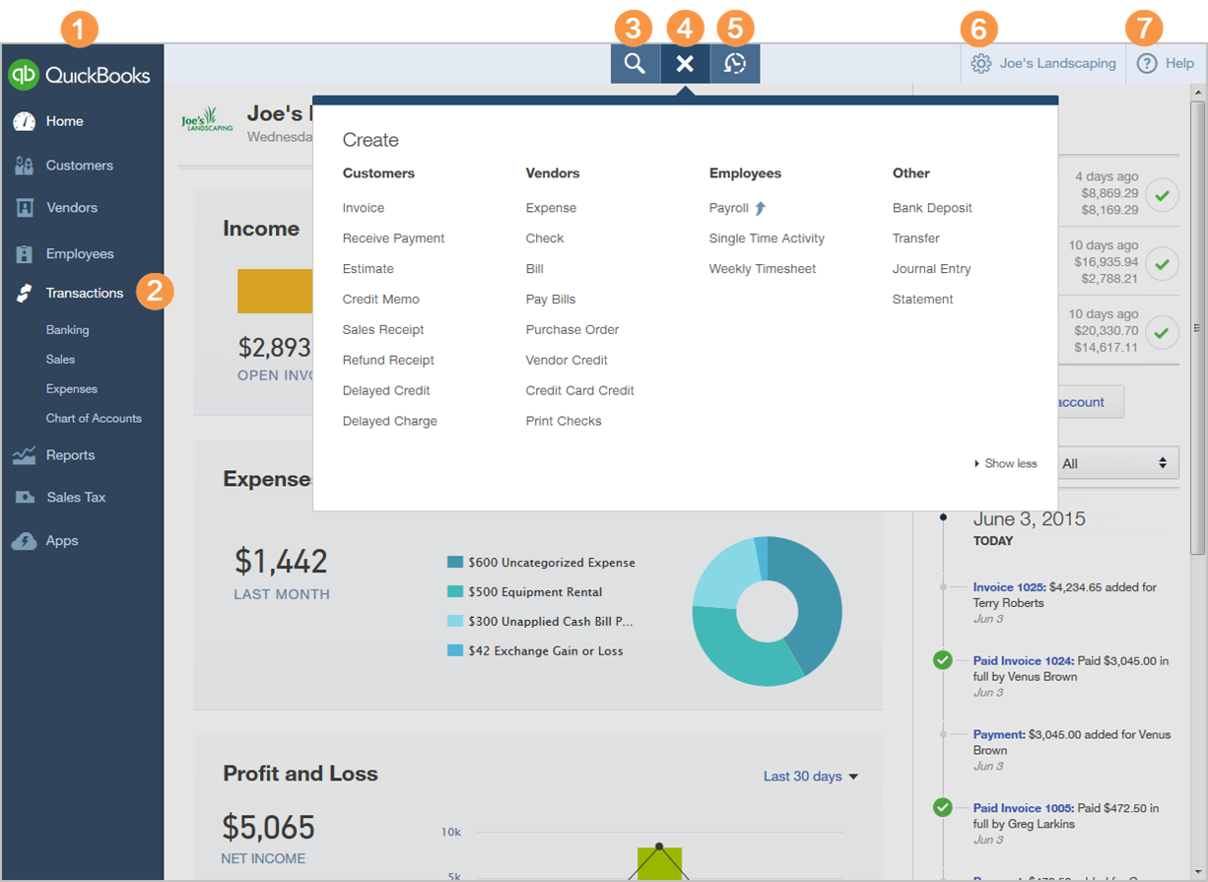Open the All activity filter dropdown
This screenshot has height=882, width=1208.
coord(1115,463)
